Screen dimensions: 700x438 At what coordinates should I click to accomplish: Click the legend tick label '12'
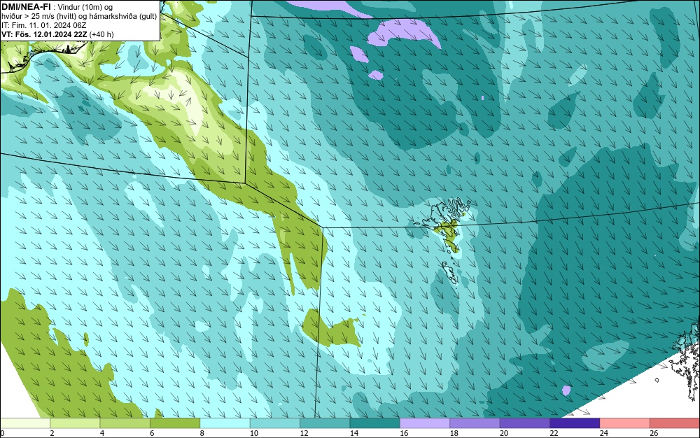tap(304, 433)
